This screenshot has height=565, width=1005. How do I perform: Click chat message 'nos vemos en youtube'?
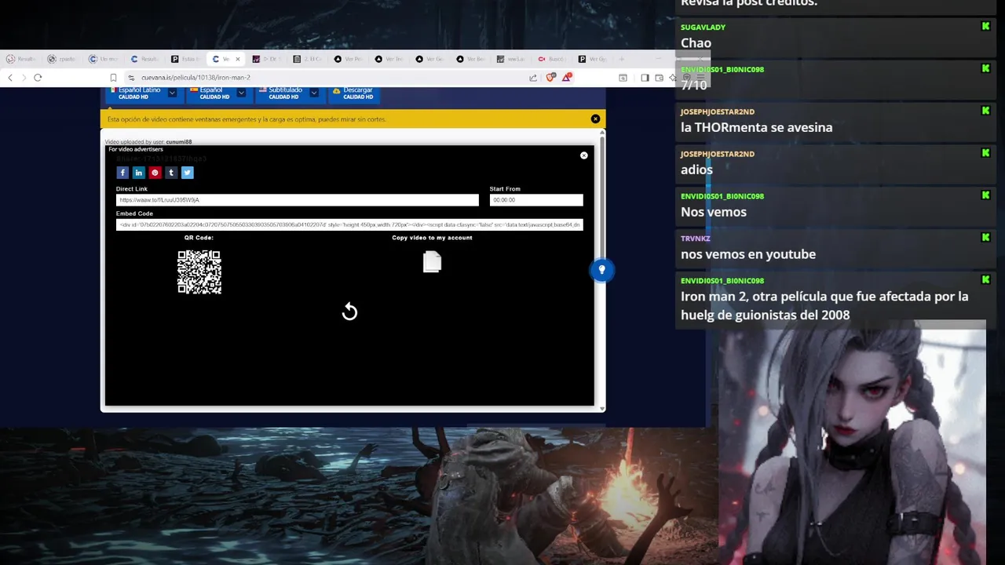[748, 254]
